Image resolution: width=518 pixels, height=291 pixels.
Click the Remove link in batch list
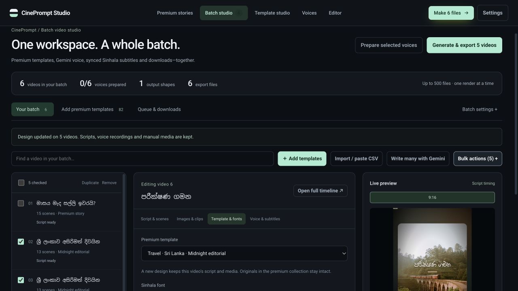[109, 183]
